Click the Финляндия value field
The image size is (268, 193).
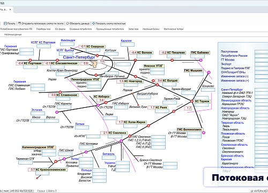67,44
